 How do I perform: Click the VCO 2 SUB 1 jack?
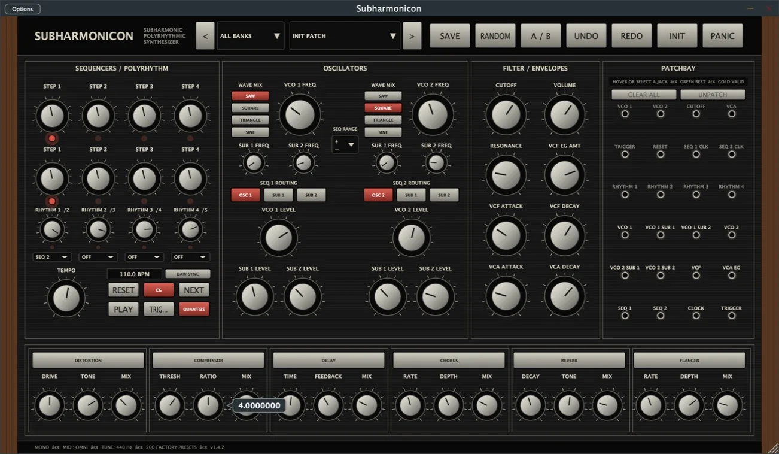[625, 275]
